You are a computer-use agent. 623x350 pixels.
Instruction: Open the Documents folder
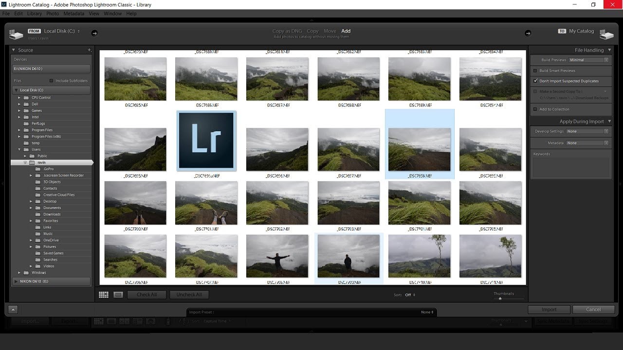click(52, 208)
